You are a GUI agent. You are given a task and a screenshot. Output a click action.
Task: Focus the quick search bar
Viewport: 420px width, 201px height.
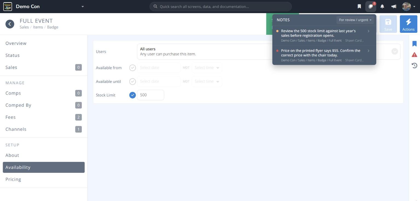click(x=221, y=7)
